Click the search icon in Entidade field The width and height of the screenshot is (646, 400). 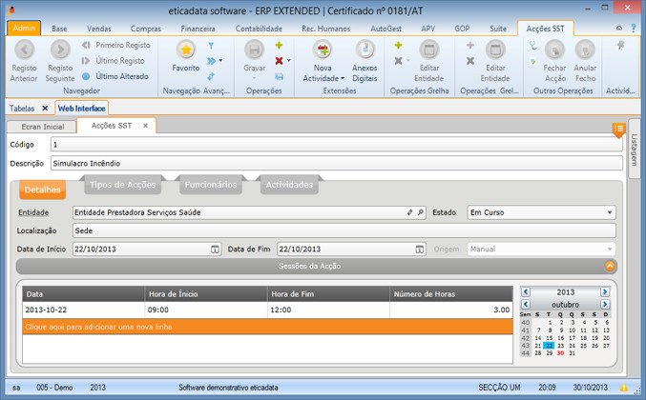coord(421,212)
